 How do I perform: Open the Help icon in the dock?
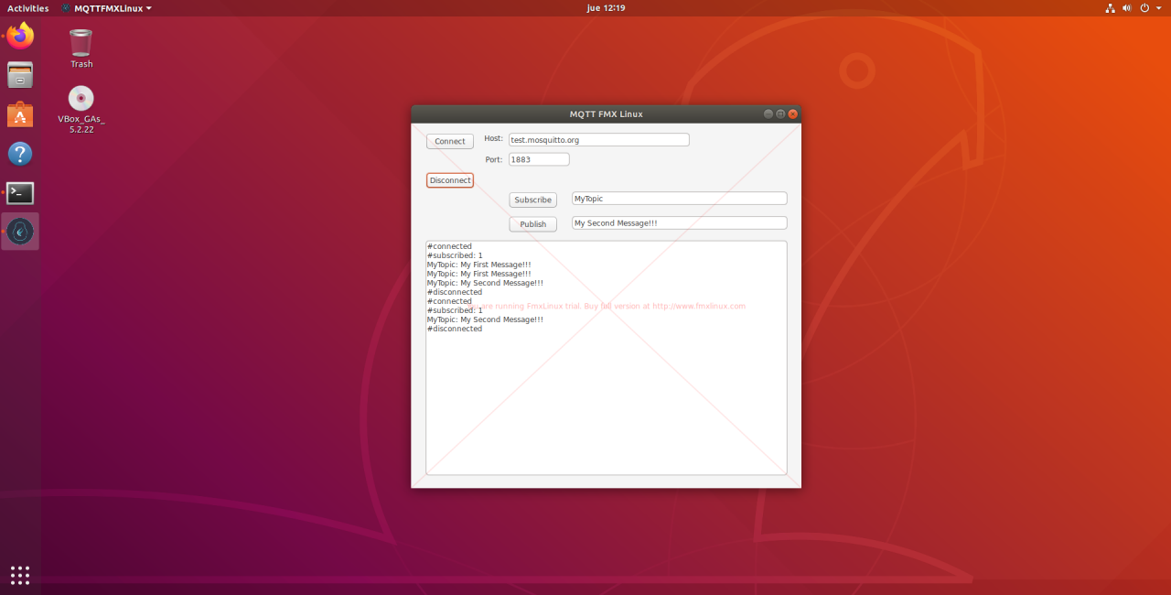pyautogui.click(x=20, y=154)
